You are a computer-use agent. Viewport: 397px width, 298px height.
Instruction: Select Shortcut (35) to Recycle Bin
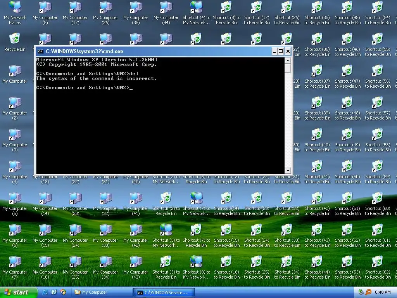tap(317, 13)
